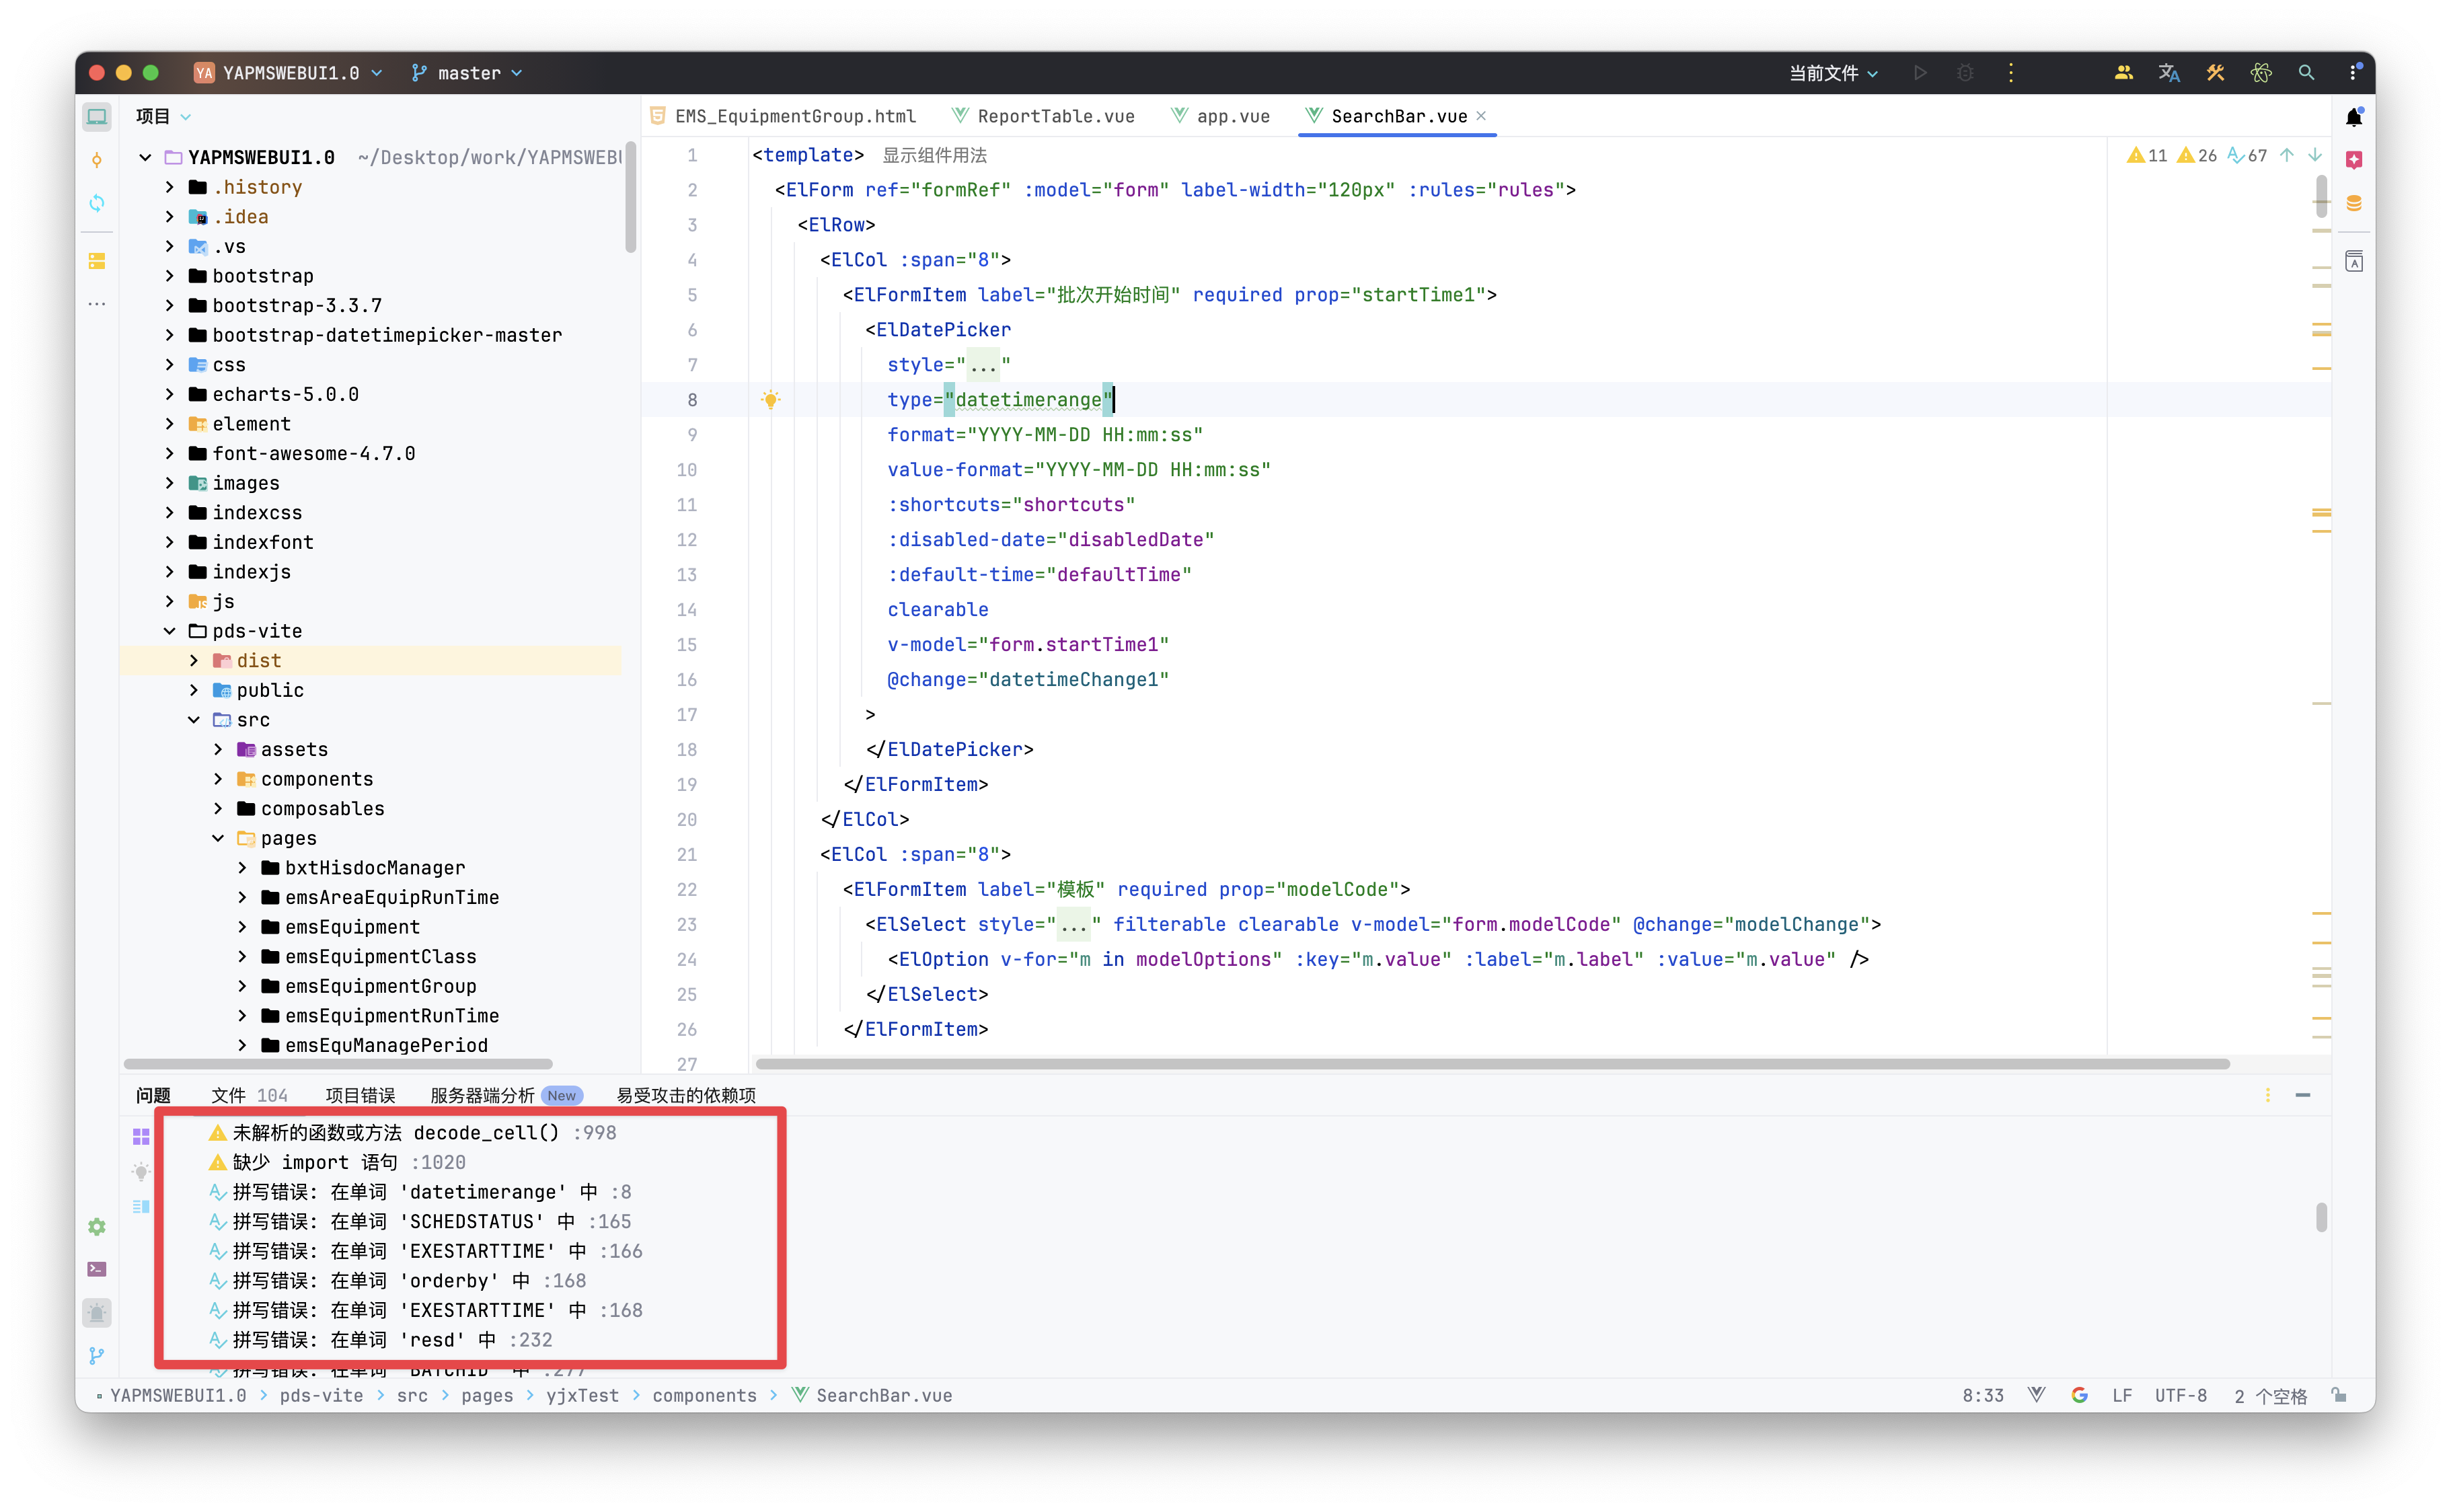Image resolution: width=2451 pixels, height=1512 pixels.
Task: Open the Terminal tool window
Action: pos(97,1270)
